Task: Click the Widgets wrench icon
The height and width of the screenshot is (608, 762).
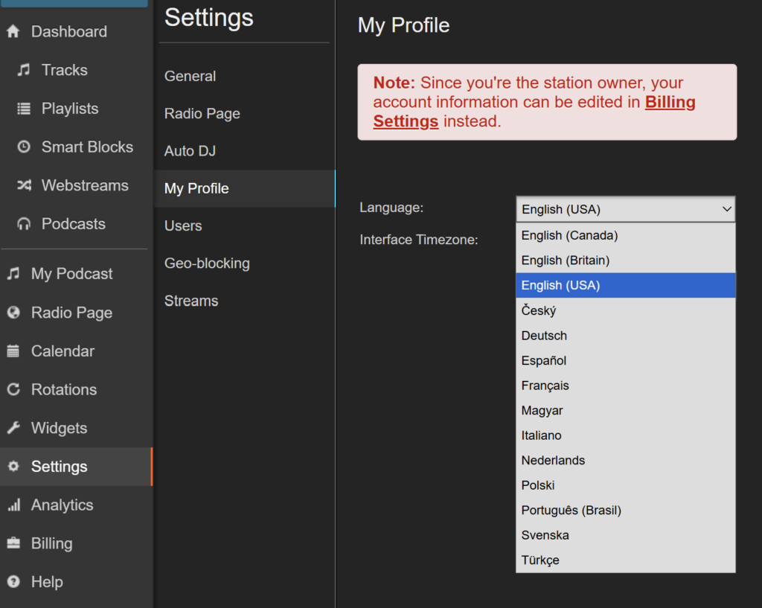Action: (x=13, y=428)
